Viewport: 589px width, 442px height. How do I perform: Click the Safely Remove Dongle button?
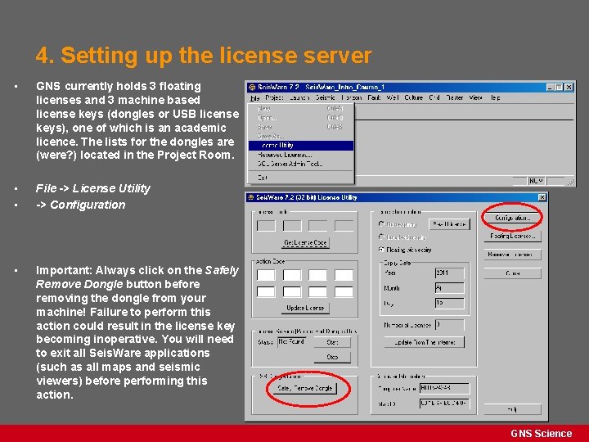(x=305, y=388)
